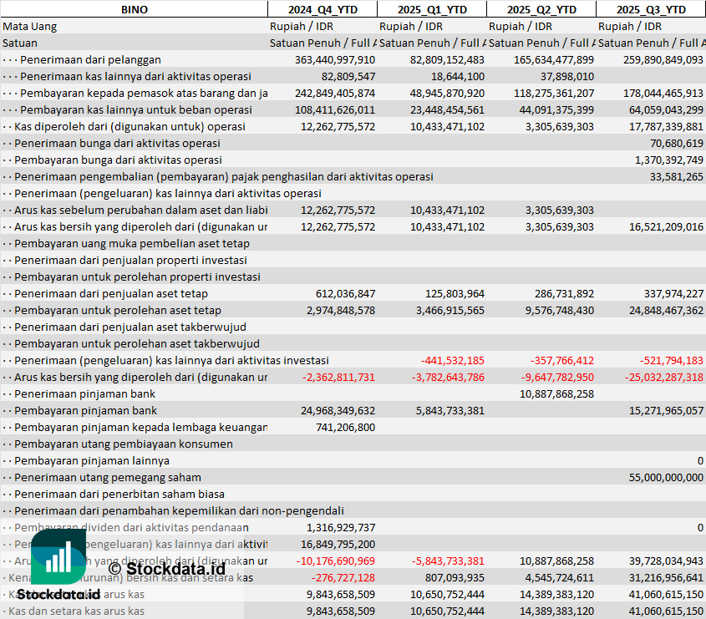Click the cell with value 363,440,997,910
The height and width of the screenshot is (619, 706).
click(335, 59)
